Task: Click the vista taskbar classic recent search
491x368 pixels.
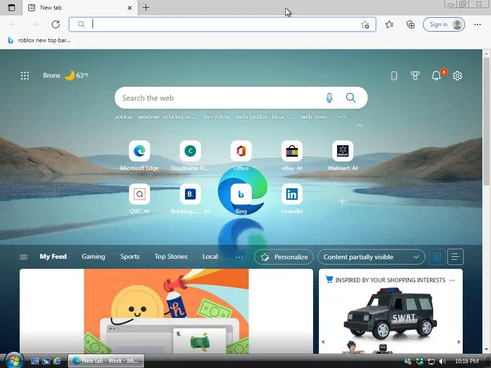Action: (x=265, y=117)
